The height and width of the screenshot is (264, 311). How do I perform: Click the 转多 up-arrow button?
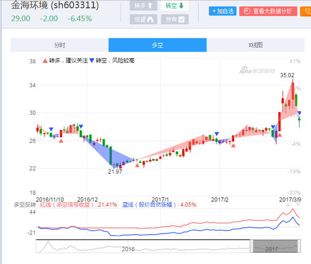144,6
